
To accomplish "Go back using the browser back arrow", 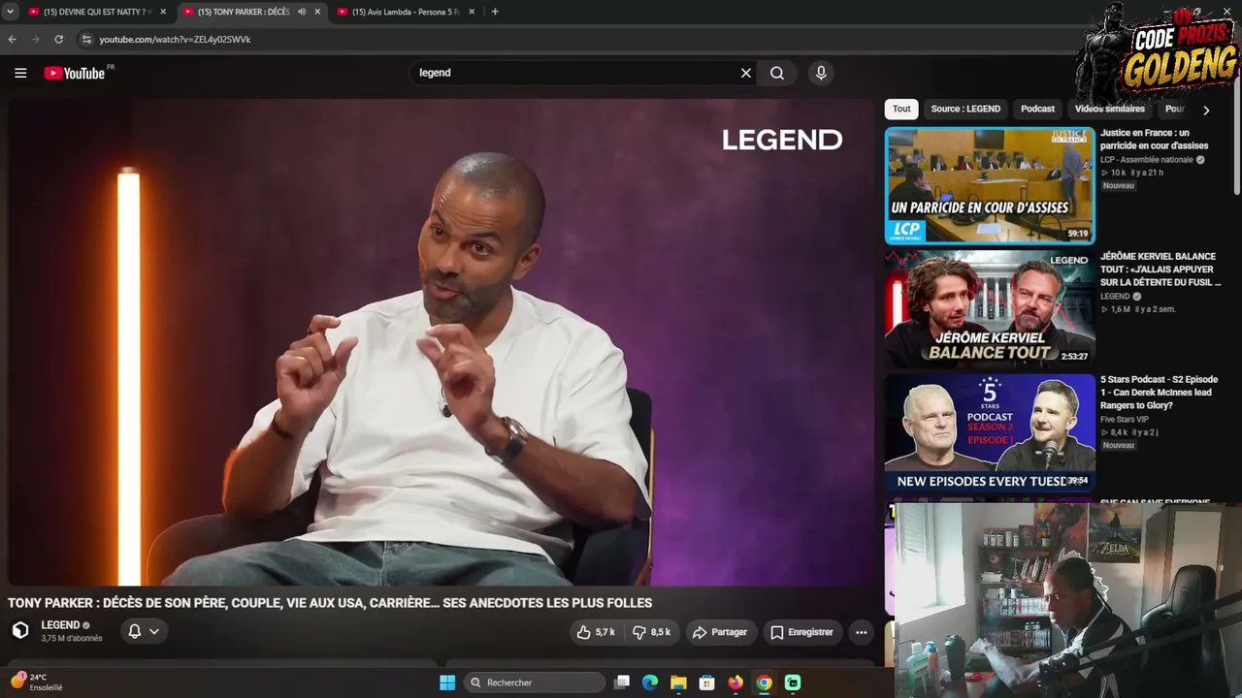I will 12,39.
